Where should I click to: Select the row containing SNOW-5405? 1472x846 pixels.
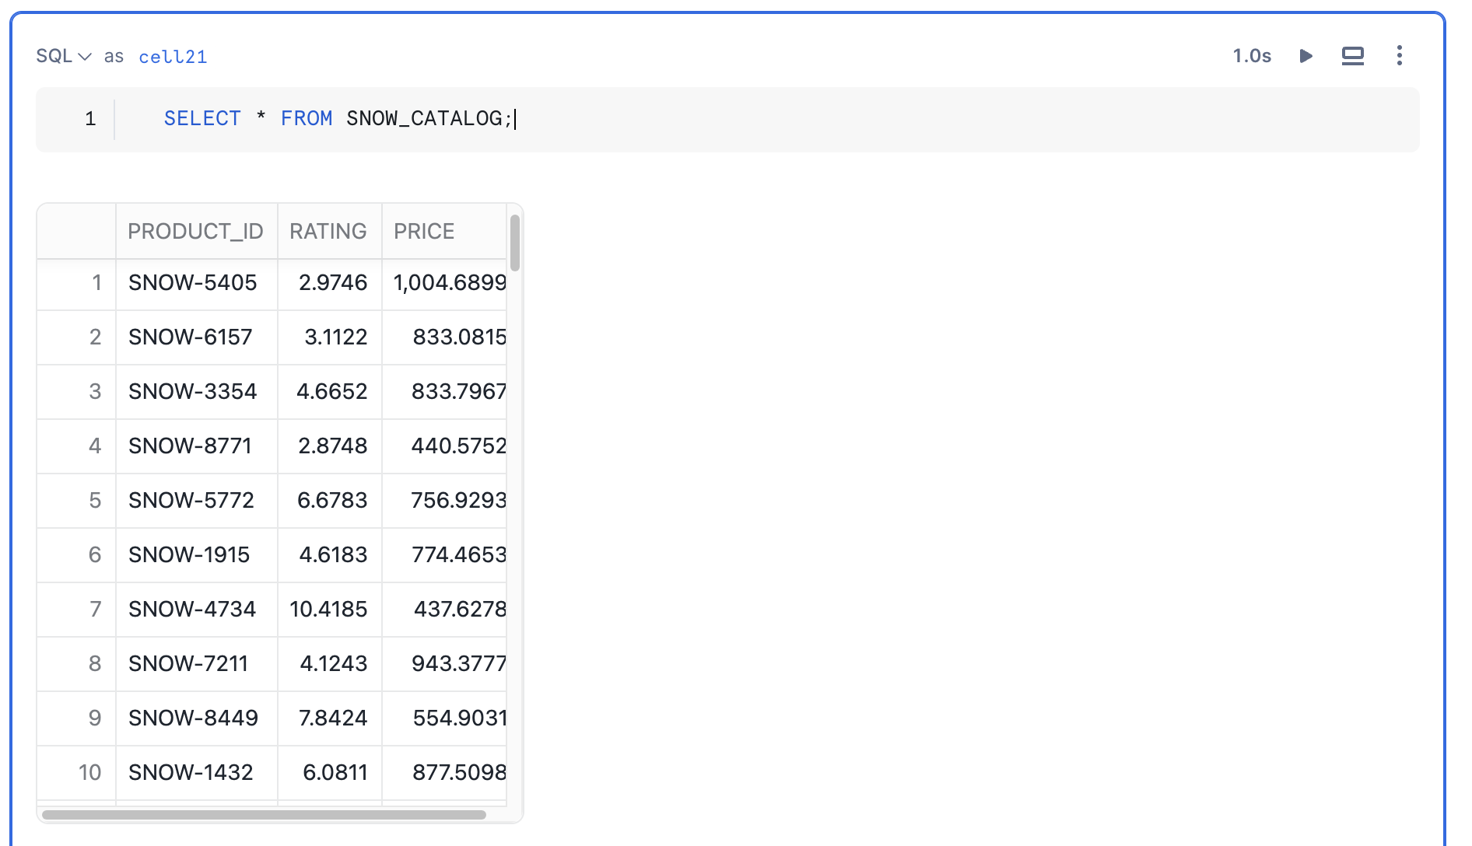[x=193, y=283]
